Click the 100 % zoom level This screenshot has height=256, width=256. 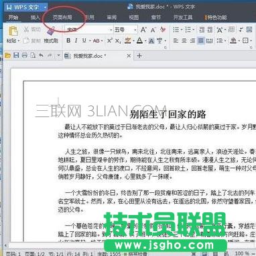[242, 253]
